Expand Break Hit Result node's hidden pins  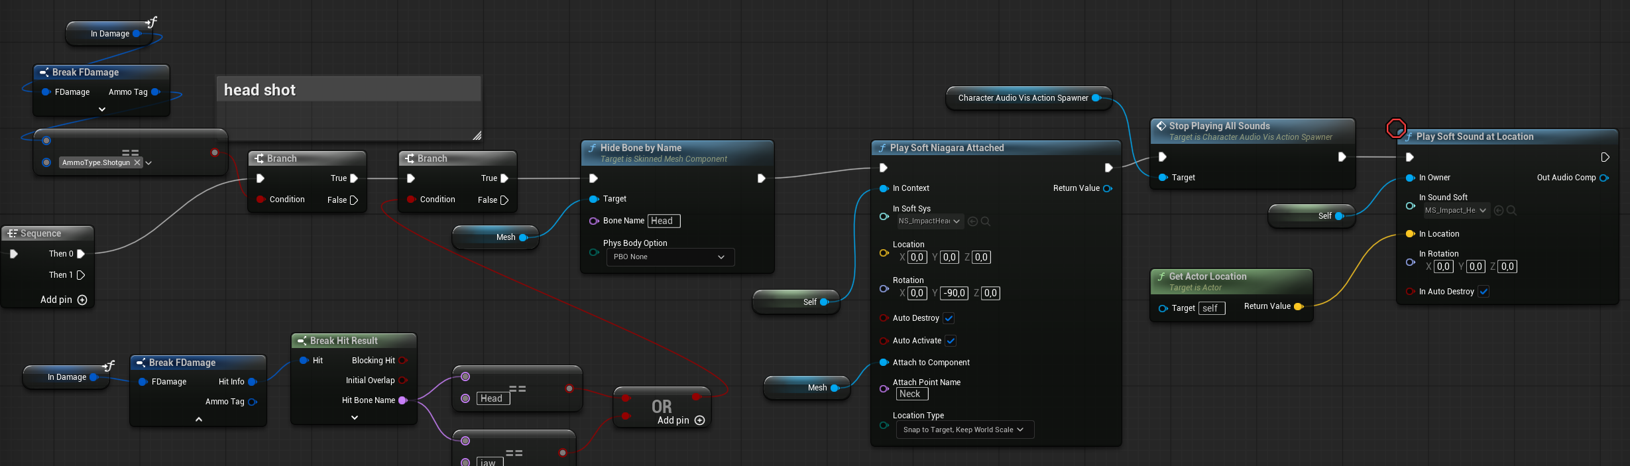(x=355, y=418)
